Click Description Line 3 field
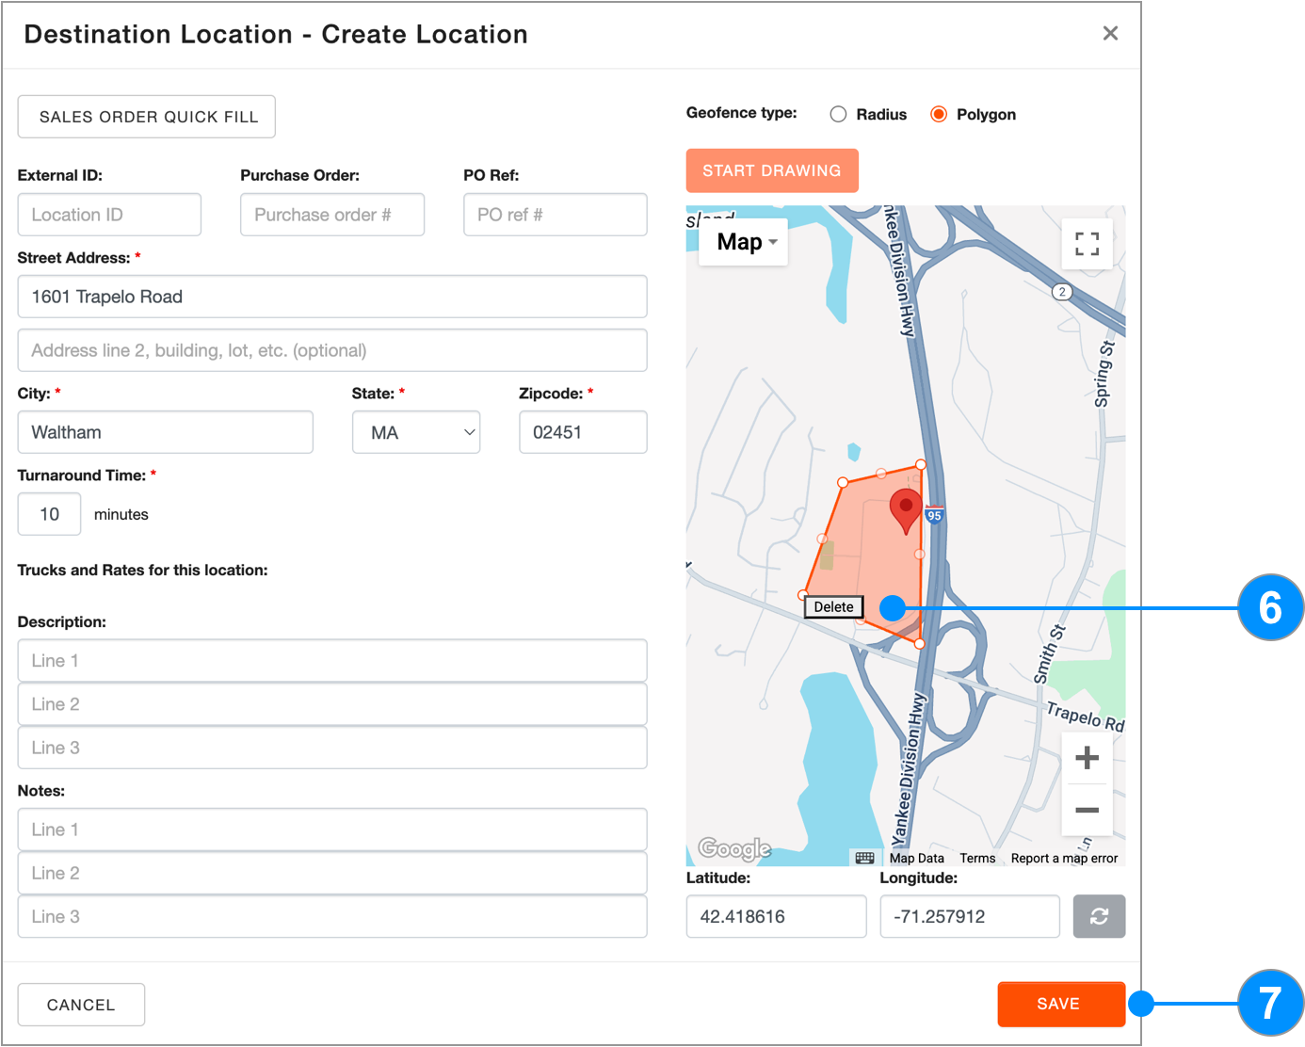This screenshot has height=1047, width=1305. [x=332, y=748]
